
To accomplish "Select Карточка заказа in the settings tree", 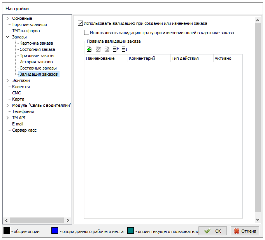I will (x=36, y=43).
